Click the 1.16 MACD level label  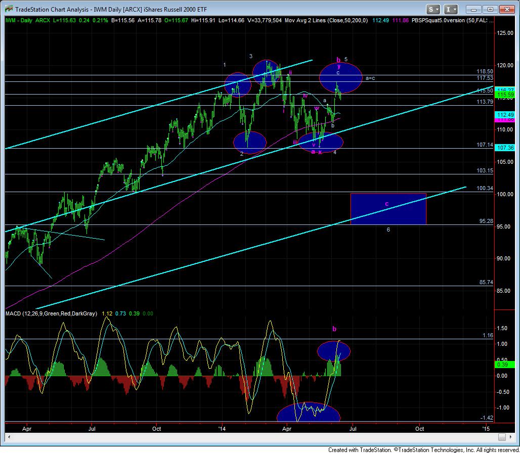(488, 335)
